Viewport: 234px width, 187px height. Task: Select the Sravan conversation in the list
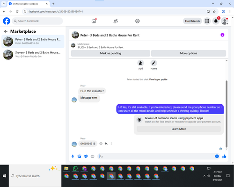[x=33, y=55]
